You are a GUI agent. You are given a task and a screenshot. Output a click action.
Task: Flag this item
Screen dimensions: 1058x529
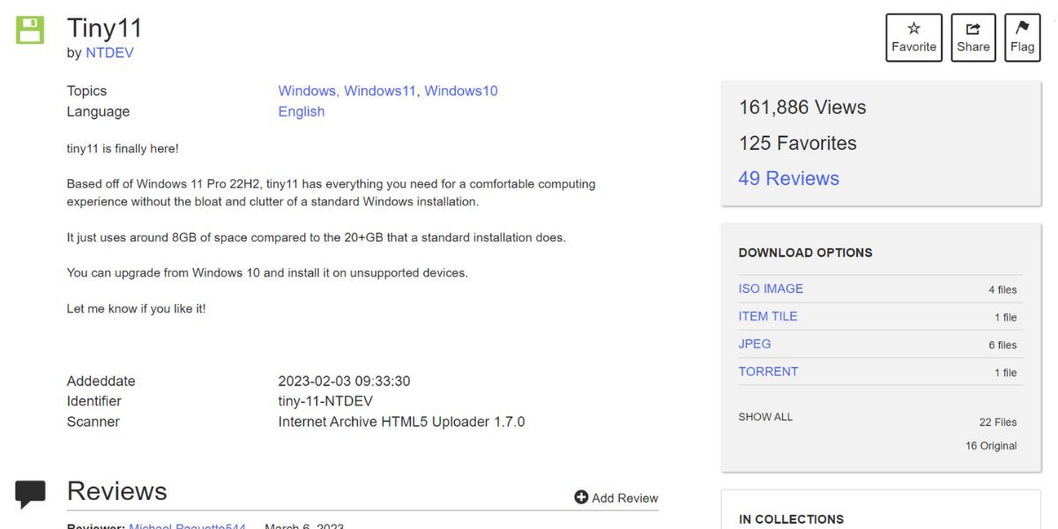[x=1023, y=38]
